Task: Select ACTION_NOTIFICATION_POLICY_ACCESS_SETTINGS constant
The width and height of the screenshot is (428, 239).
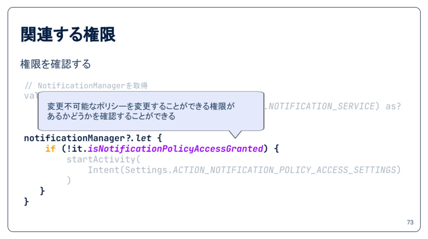Action: [x=284, y=170]
